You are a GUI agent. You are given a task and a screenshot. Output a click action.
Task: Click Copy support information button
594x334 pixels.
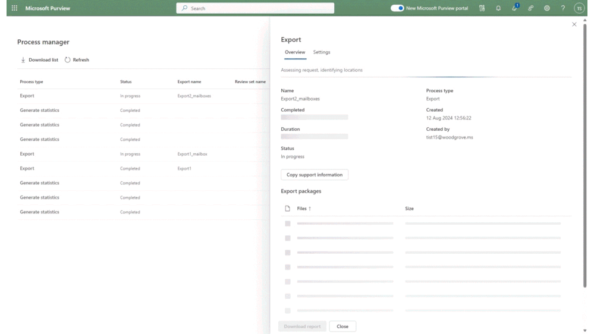coord(315,175)
